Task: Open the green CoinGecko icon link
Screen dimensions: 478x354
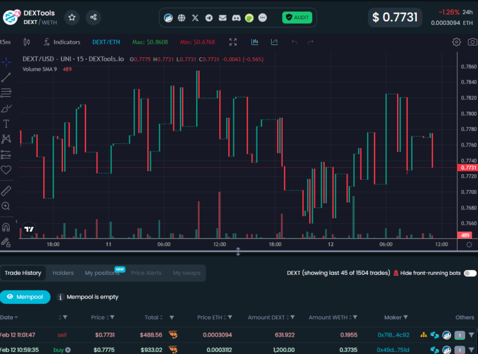Action: pos(249,17)
